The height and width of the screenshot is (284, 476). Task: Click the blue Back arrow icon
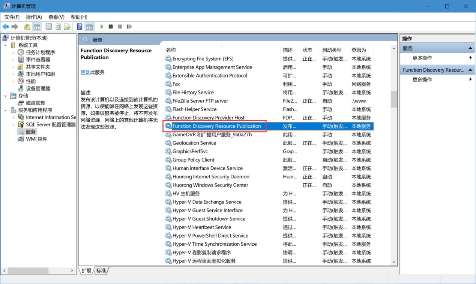6,27
